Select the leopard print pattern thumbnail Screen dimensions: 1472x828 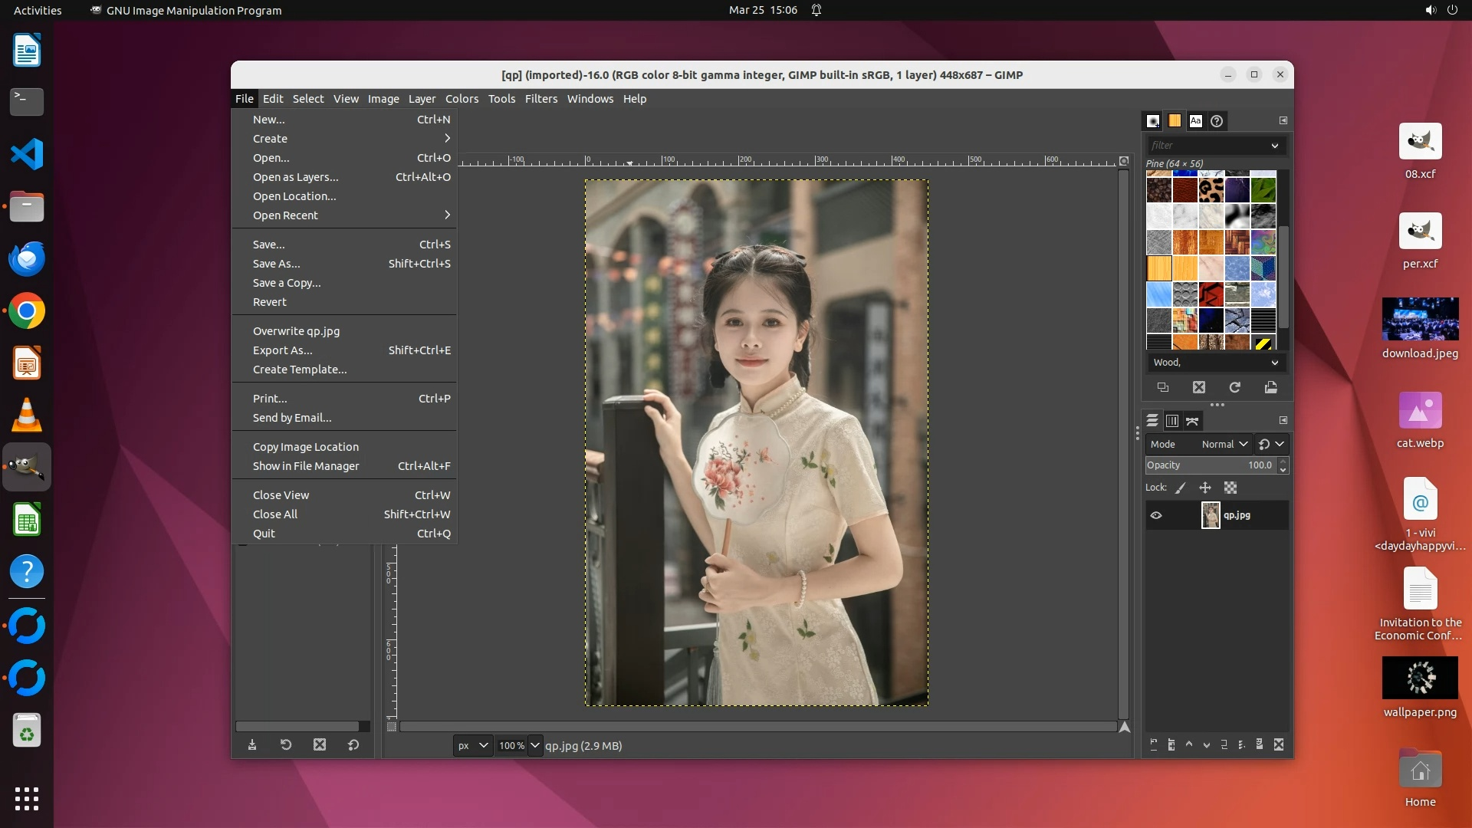tap(1211, 189)
